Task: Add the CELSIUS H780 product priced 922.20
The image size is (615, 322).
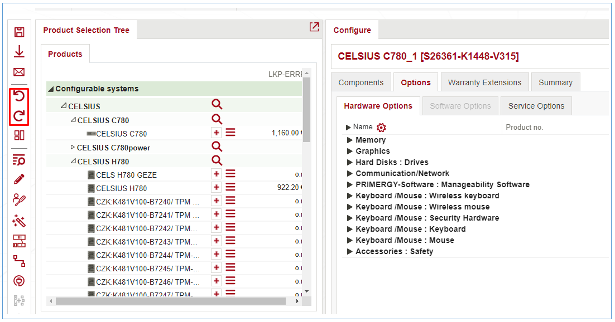Action: coord(216,188)
